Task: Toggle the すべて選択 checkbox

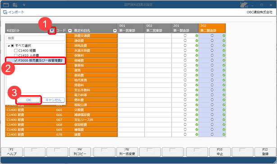Action: [12, 46]
